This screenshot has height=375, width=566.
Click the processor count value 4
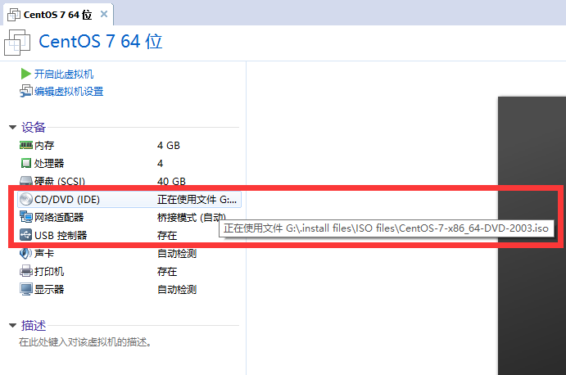pos(160,164)
